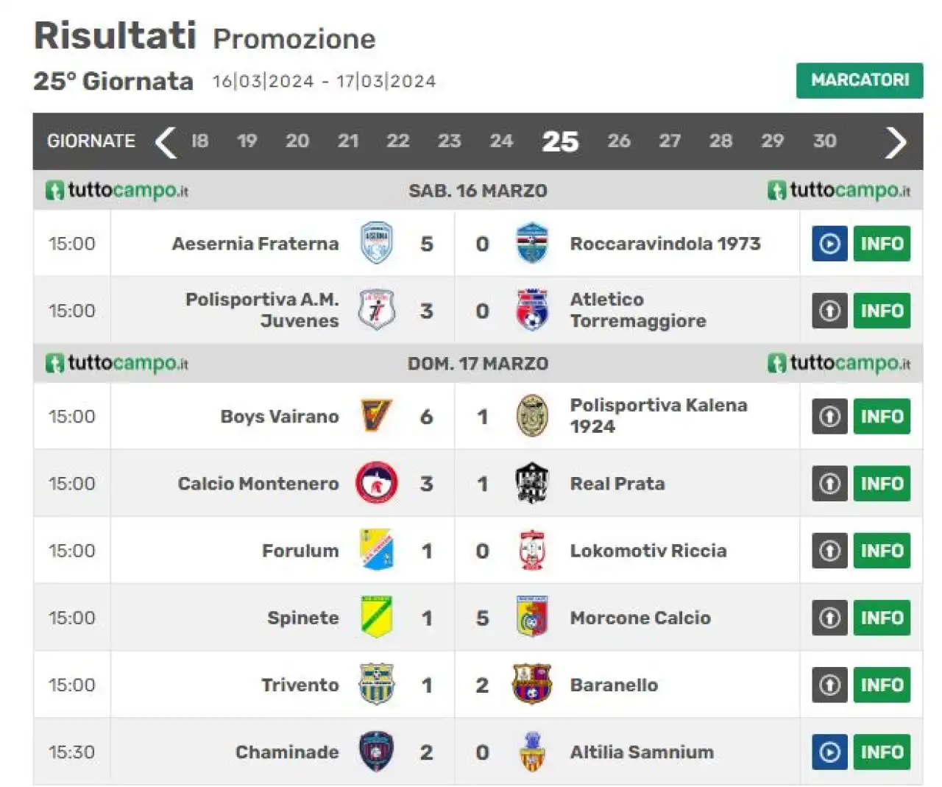Image resolution: width=942 pixels, height=787 pixels.
Task: Click the upload icon for Forulum match
Action: pos(829,551)
